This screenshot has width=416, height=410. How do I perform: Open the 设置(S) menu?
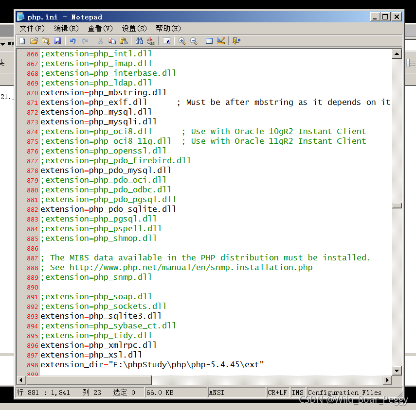[x=134, y=28]
